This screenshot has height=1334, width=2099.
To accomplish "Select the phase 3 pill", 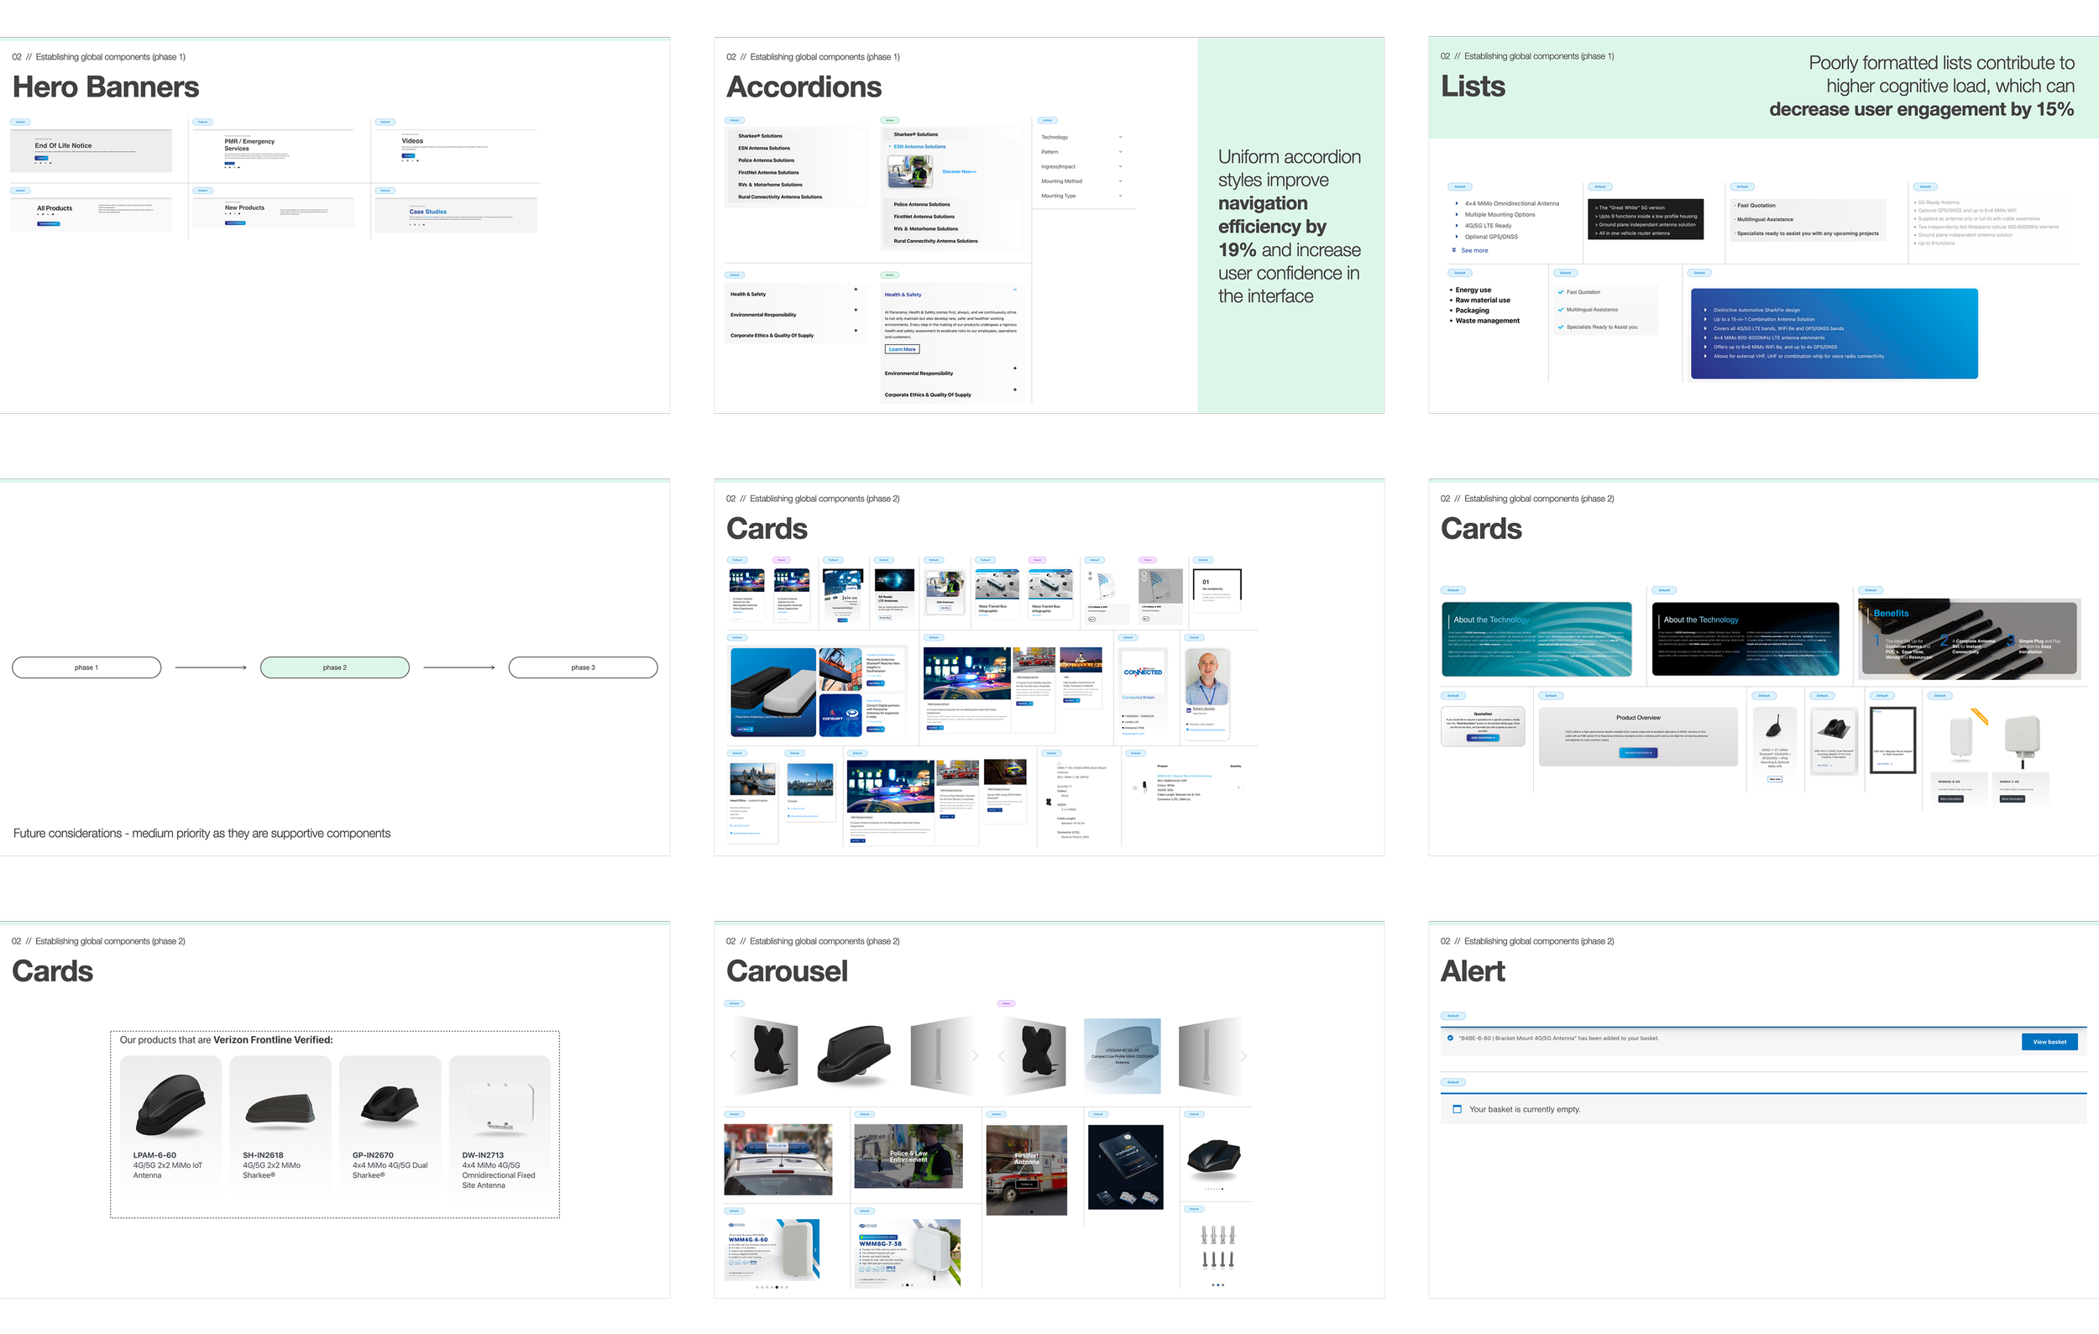I will 583,667.
